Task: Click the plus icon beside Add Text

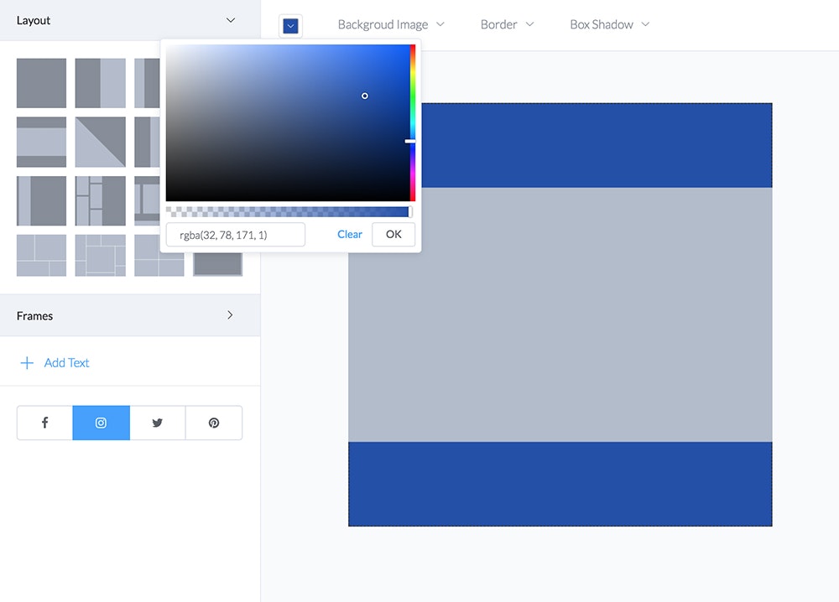Action: [27, 363]
